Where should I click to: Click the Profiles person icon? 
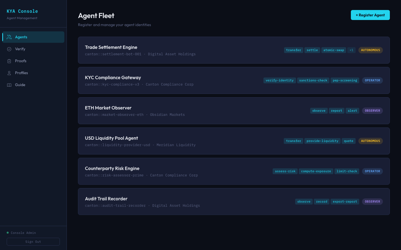(x=9, y=73)
